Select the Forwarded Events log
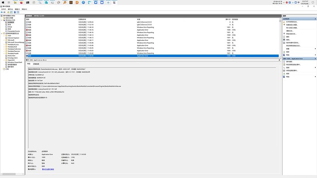Screen dimensions: 317x178 point(14,31)
